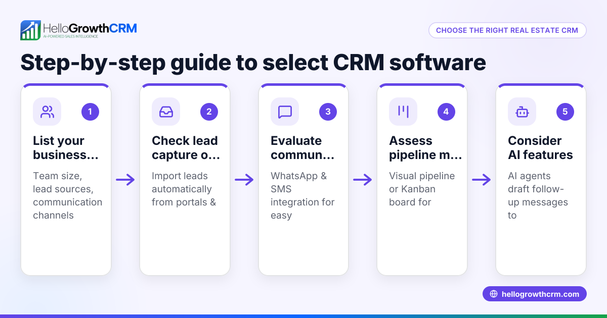Click the chat bubble icon on the Evaluate card
The width and height of the screenshot is (607, 318).
tap(285, 112)
